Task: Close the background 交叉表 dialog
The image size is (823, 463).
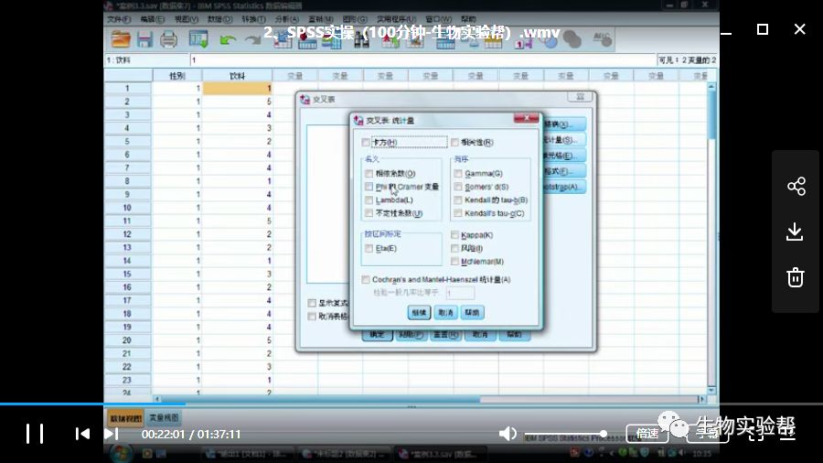Action: tap(580, 97)
